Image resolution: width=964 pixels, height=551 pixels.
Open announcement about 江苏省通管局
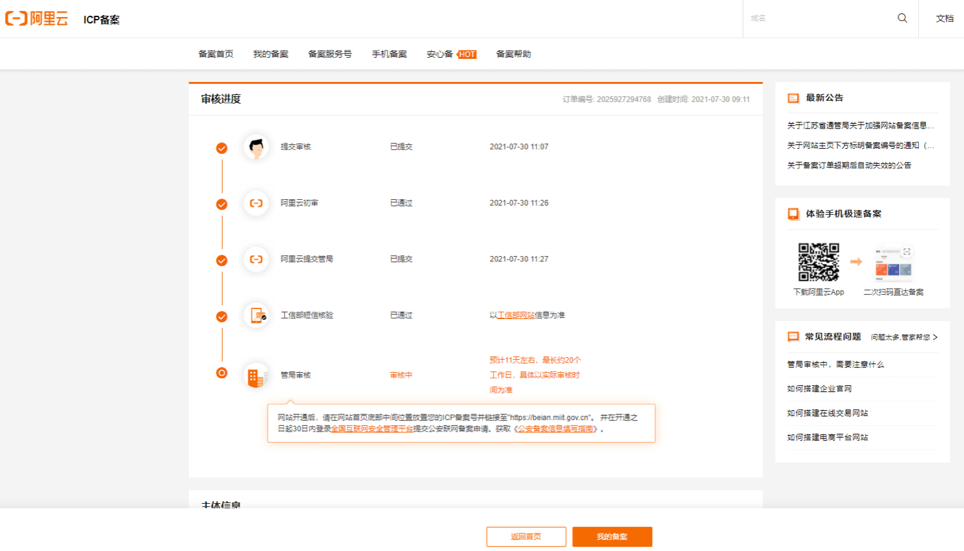tap(860, 126)
